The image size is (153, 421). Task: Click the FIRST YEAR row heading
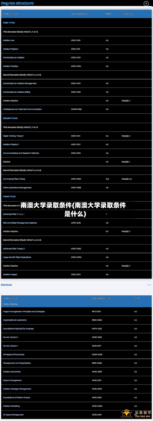pos(9,23)
